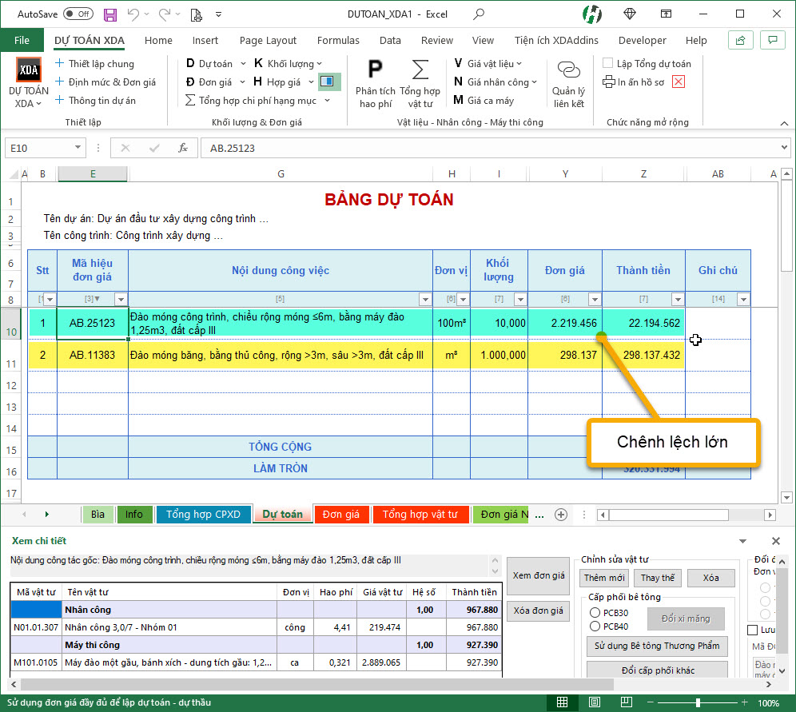The width and height of the screenshot is (796, 712).
Task: Click the zoom slider in status bar
Action: (x=697, y=703)
